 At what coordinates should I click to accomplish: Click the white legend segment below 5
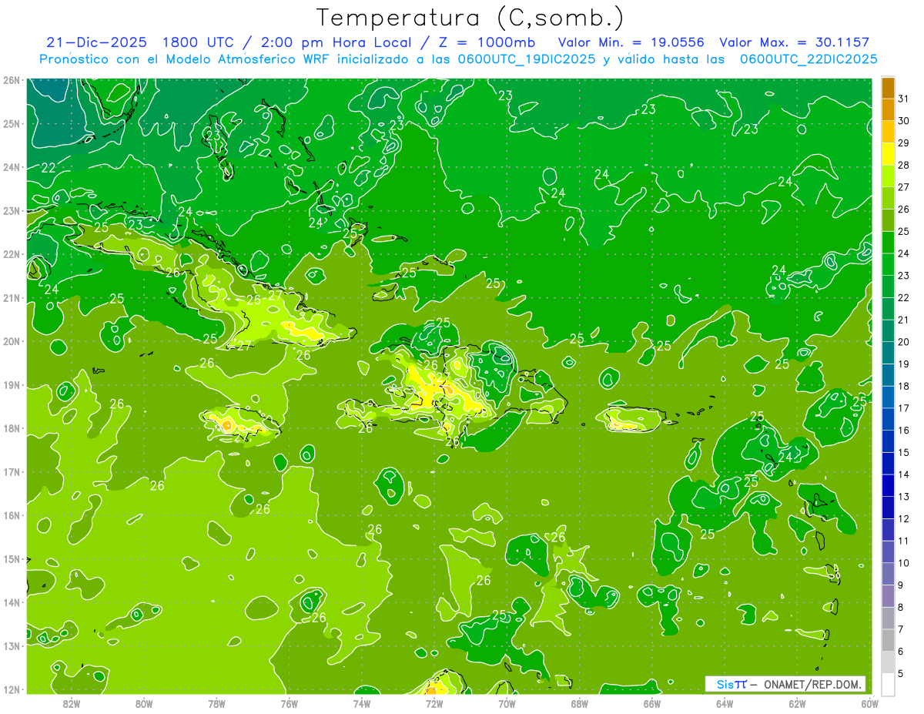tap(888, 684)
